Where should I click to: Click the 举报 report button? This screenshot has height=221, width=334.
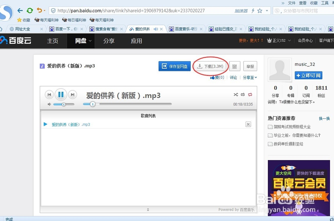(x=250, y=66)
